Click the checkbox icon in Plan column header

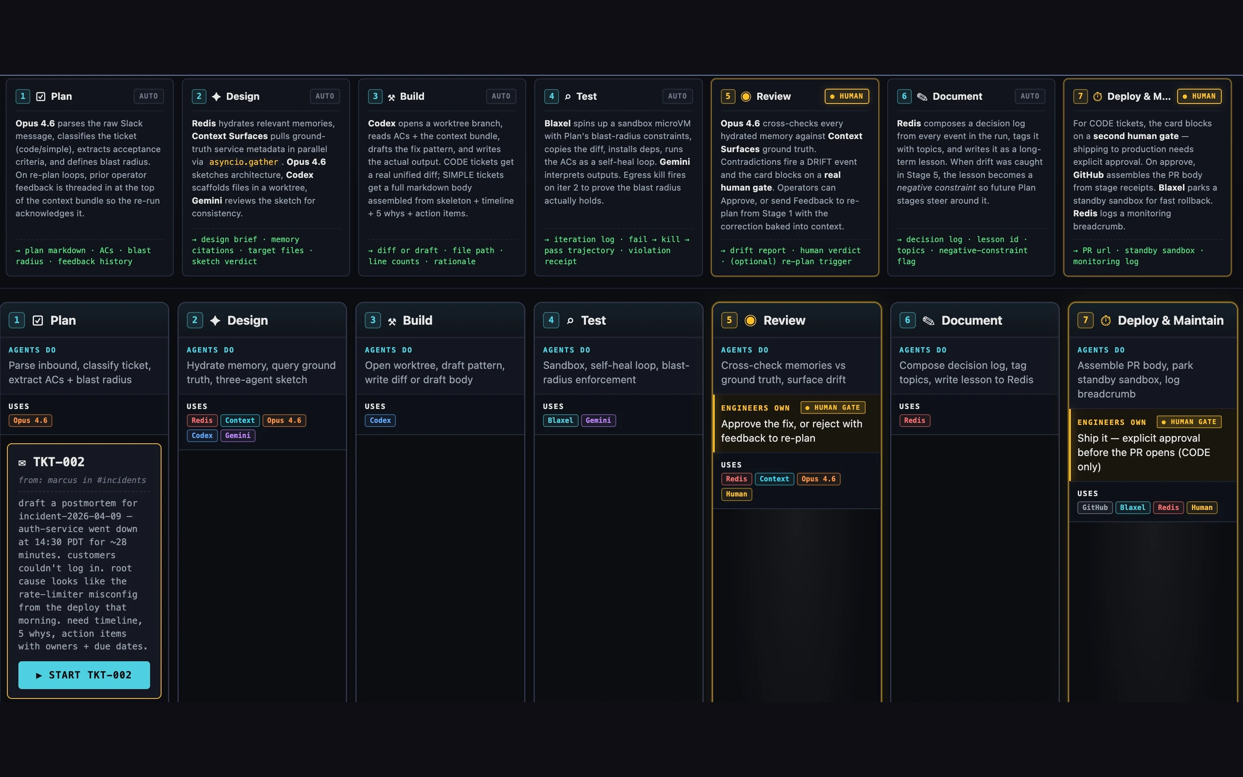pos(38,321)
